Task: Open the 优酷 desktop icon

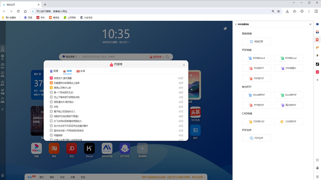Action: pos(36,148)
